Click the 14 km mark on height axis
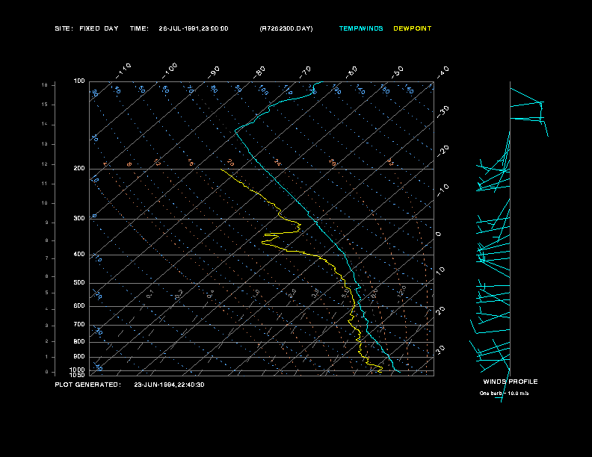 pyautogui.click(x=45, y=124)
